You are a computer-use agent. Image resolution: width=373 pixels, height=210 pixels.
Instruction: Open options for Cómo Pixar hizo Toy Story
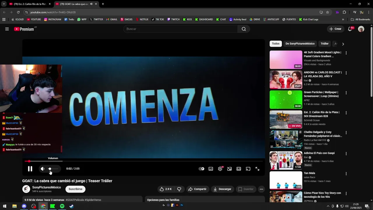(346, 193)
